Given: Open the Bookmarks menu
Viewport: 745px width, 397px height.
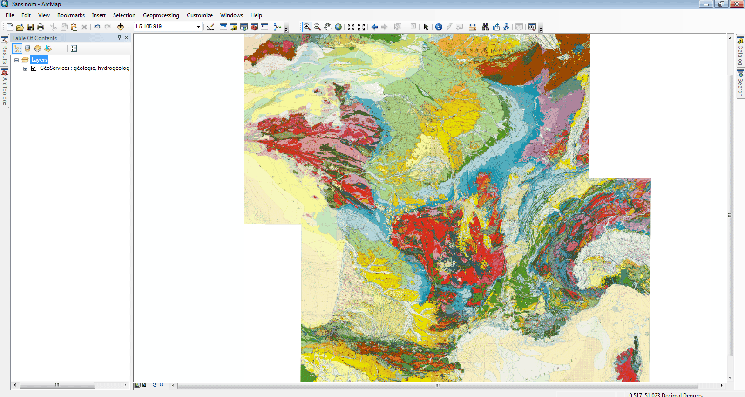Looking at the screenshot, I should click(x=71, y=15).
